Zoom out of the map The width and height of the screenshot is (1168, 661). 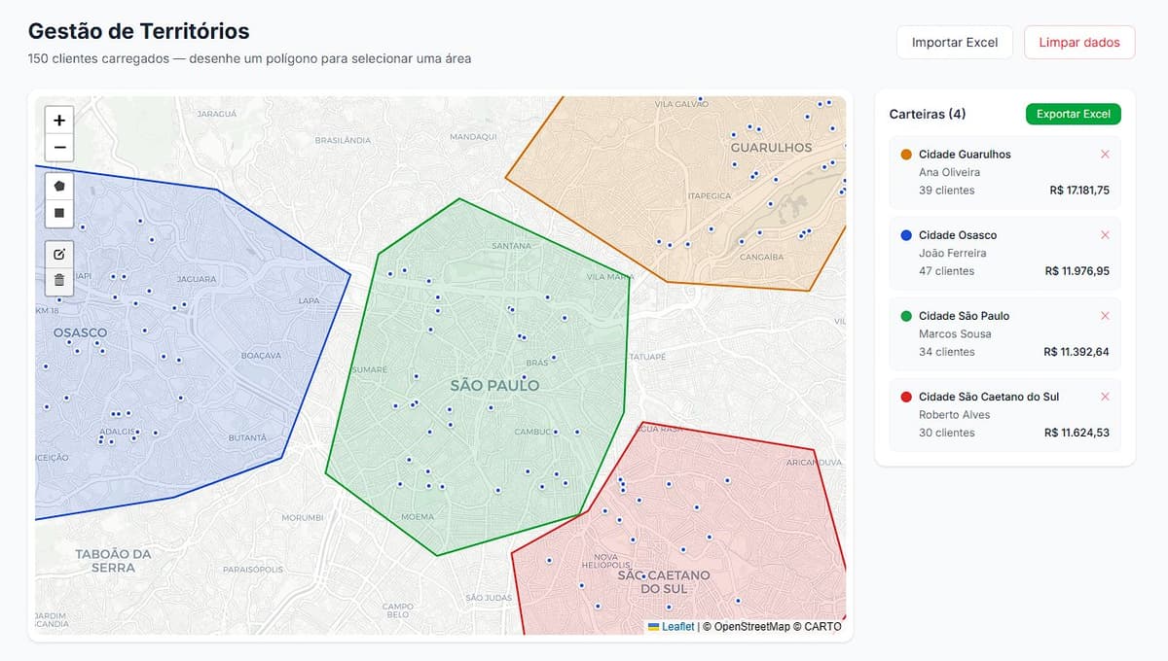point(59,148)
